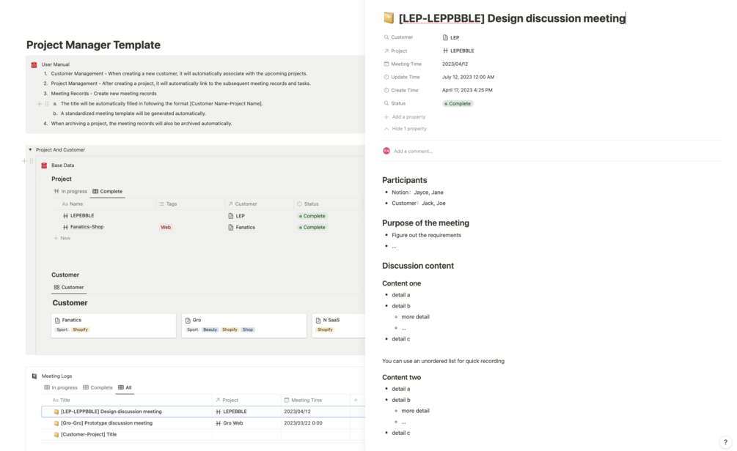
Task: Switch Project view to In progress tab
Action: click(x=70, y=191)
